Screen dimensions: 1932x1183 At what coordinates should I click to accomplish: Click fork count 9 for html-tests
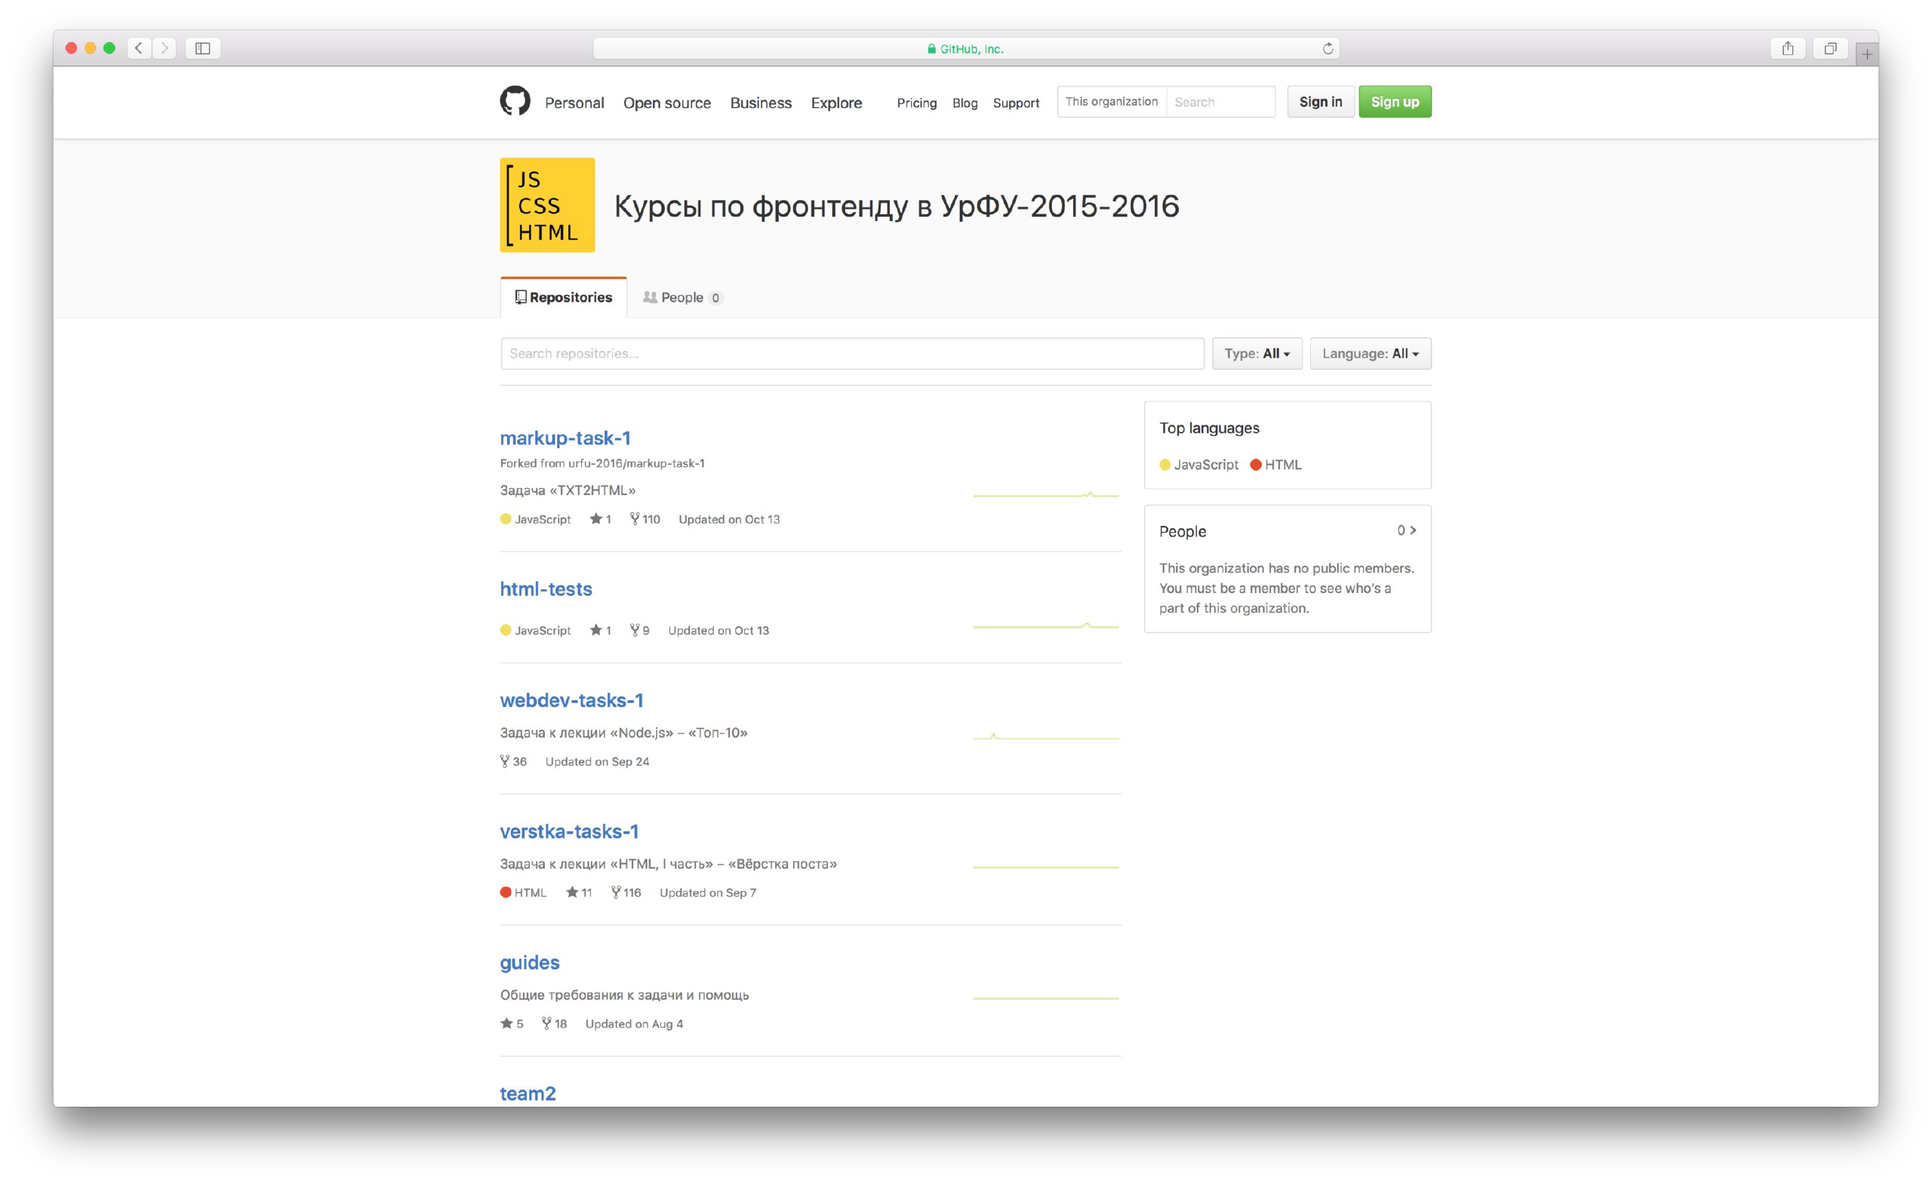(639, 630)
